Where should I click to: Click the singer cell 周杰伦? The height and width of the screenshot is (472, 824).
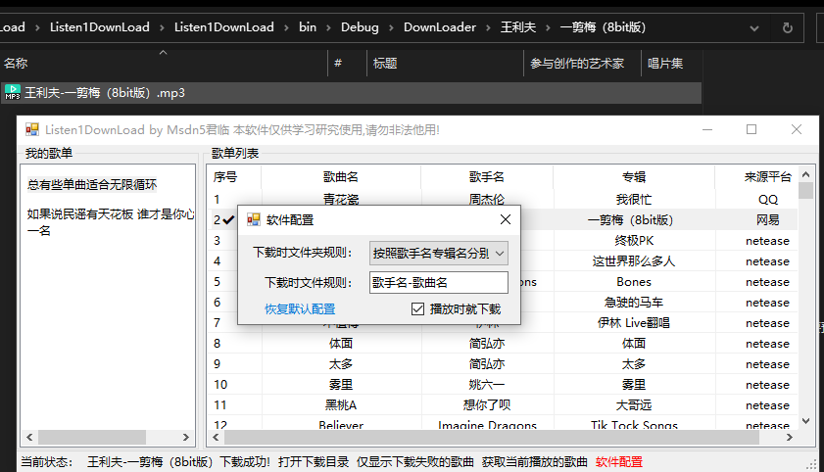pyautogui.click(x=487, y=200)
